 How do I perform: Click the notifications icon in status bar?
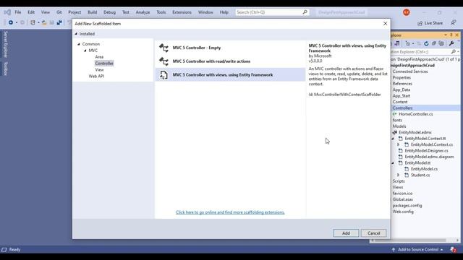[x=454, y=250]
